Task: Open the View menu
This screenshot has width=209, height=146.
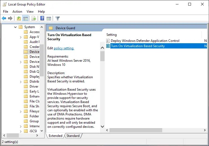Action: [30, 12]
